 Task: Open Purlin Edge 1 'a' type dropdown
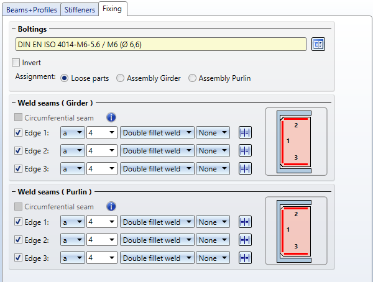coord(73,222)
